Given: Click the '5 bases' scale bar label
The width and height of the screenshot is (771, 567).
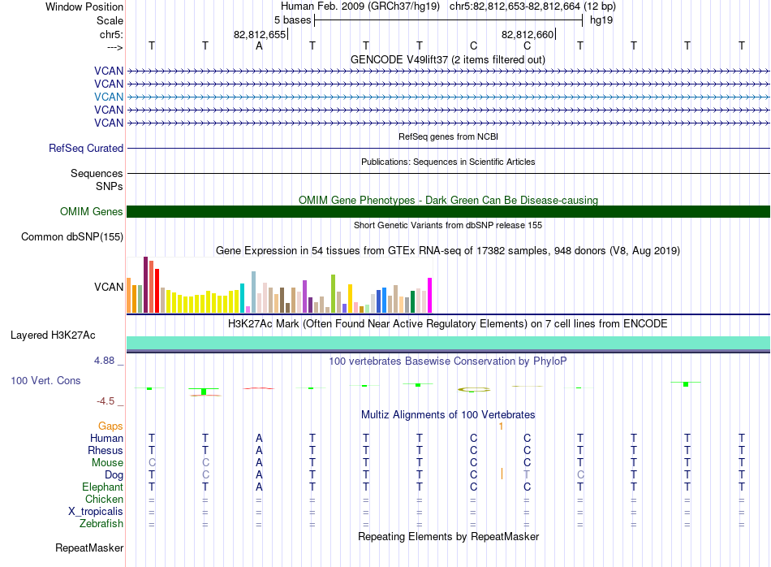Looking at the screenshot, I should coord(292,20).
